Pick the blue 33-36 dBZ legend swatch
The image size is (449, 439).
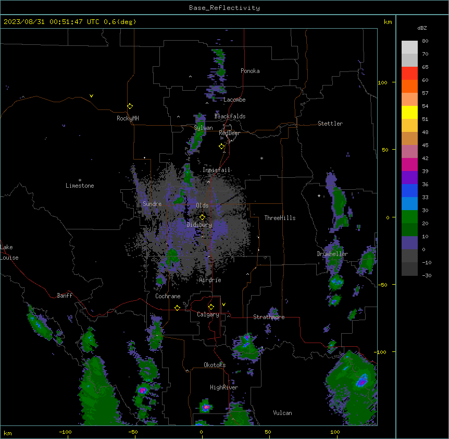click(409, 190)
